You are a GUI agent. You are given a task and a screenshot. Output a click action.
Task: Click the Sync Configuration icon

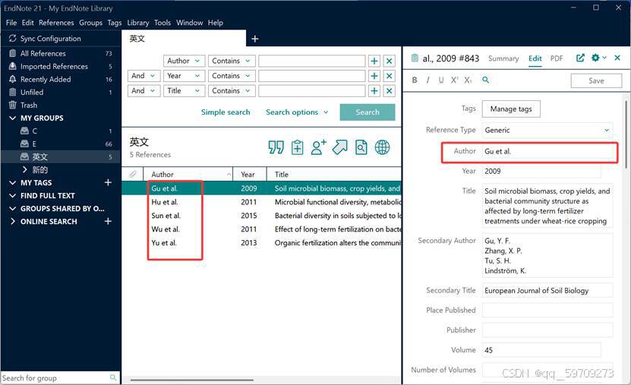pos(12,39)
